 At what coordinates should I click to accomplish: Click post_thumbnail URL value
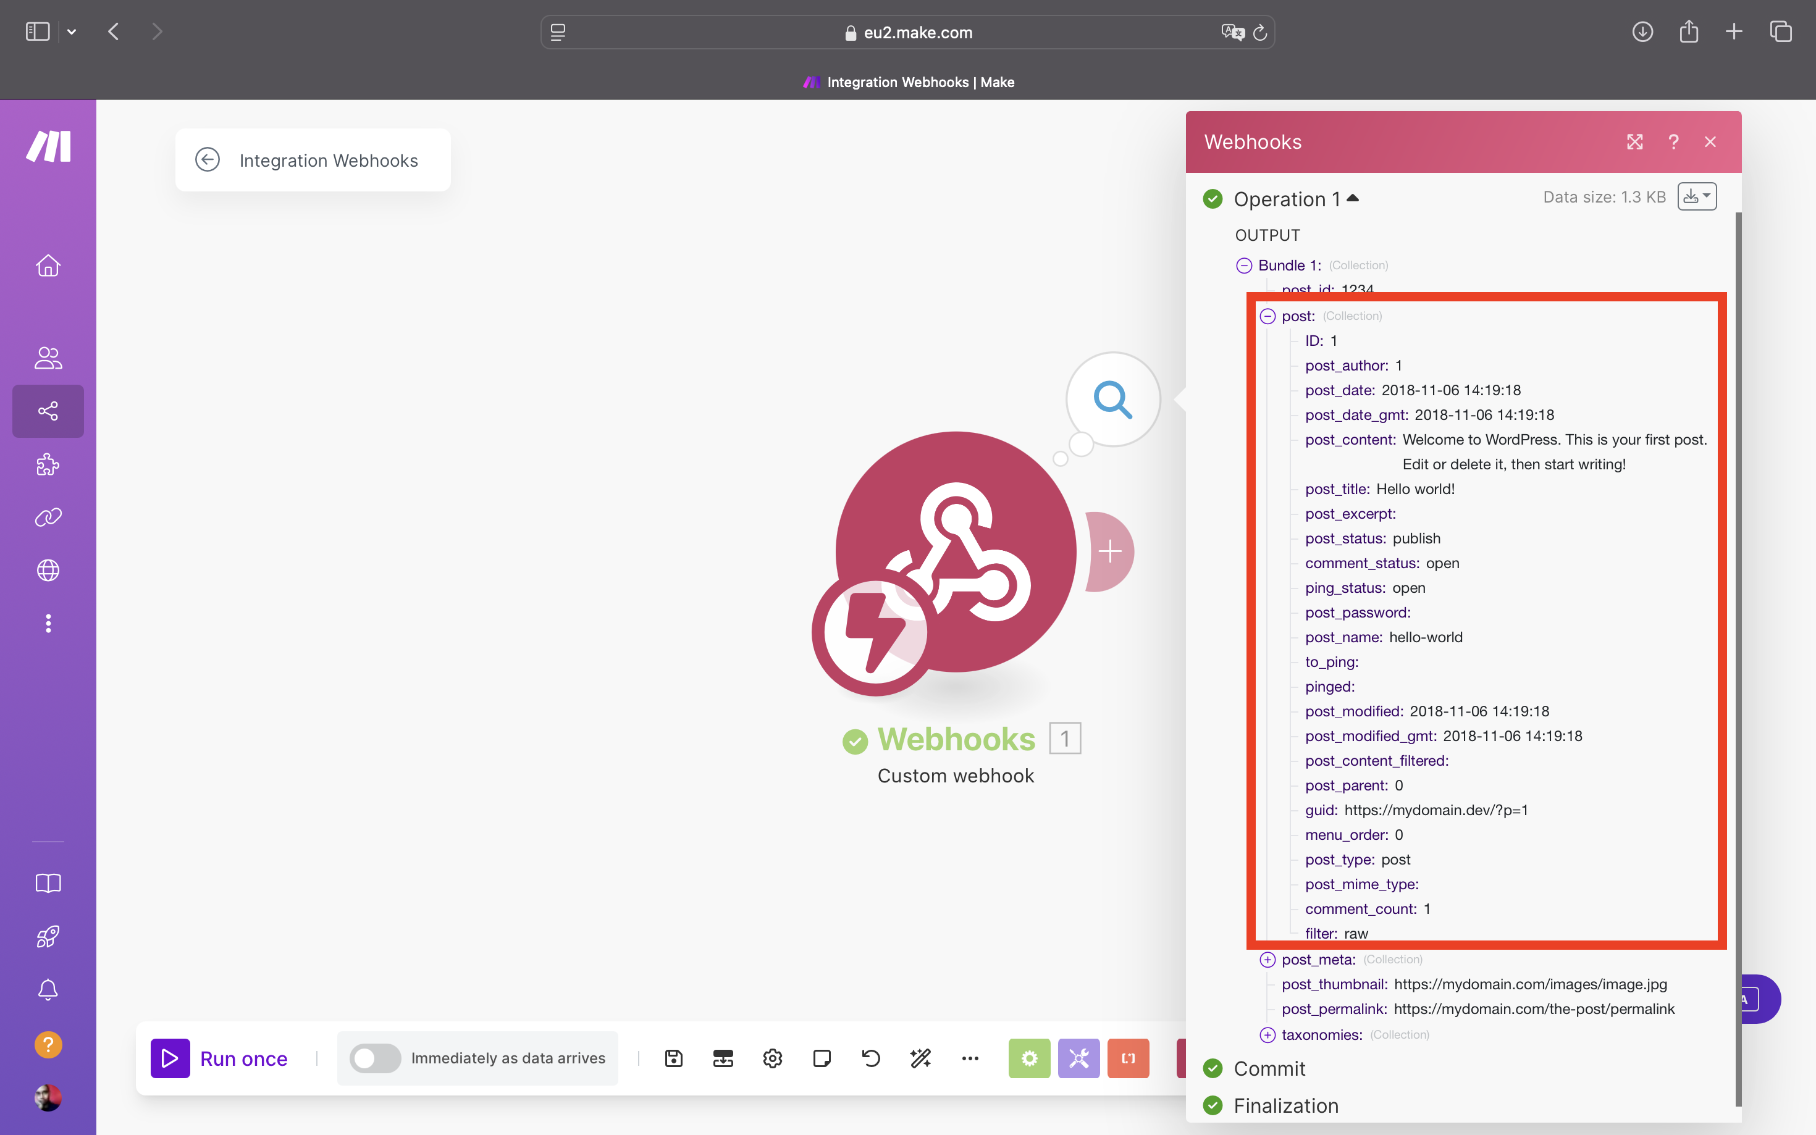(1531, 984)
